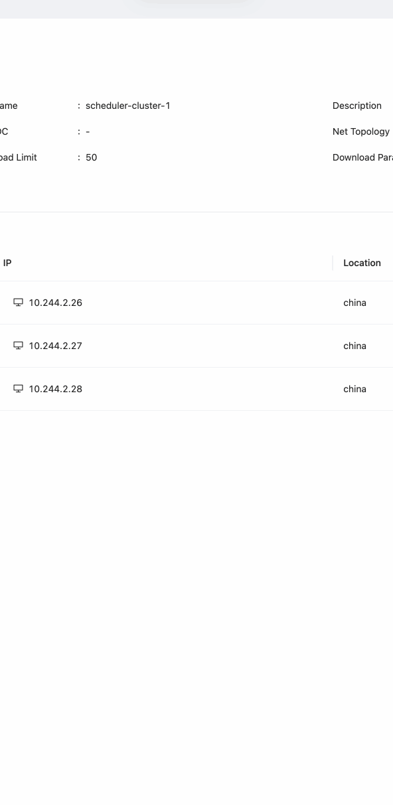Click the monitor glyph next to the top IP address
393x805 pixels.
(x=17, y=302)
